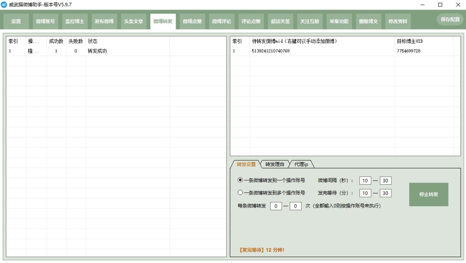This screenshot has height=263, width=466.
Task: Open the 发布微博 tab
Action: click(x=104, y=21)
